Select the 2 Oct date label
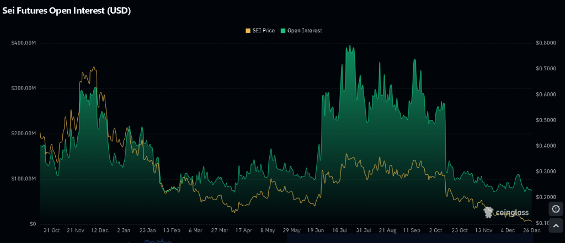The image size is (565, 243). [435, 231]
